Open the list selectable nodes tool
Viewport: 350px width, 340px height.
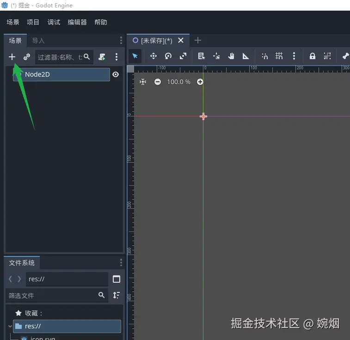point(201,56)
